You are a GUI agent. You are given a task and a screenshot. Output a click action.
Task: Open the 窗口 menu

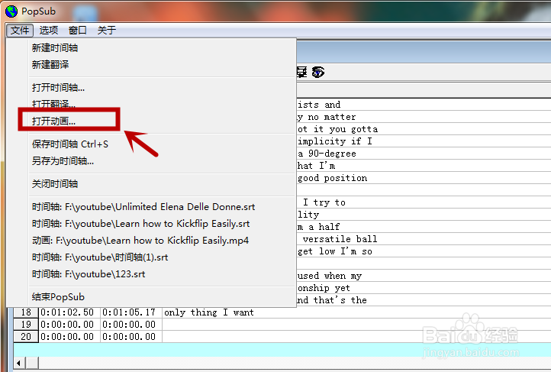click(78, 31)
